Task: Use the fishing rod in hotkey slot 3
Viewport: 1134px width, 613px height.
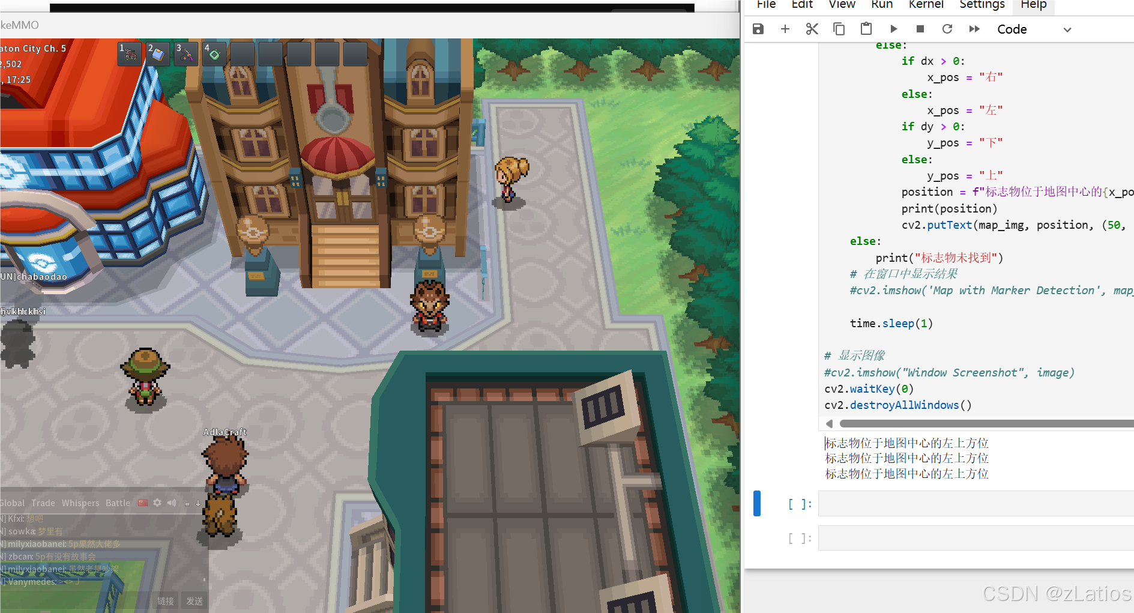Action: coord(186,54)
